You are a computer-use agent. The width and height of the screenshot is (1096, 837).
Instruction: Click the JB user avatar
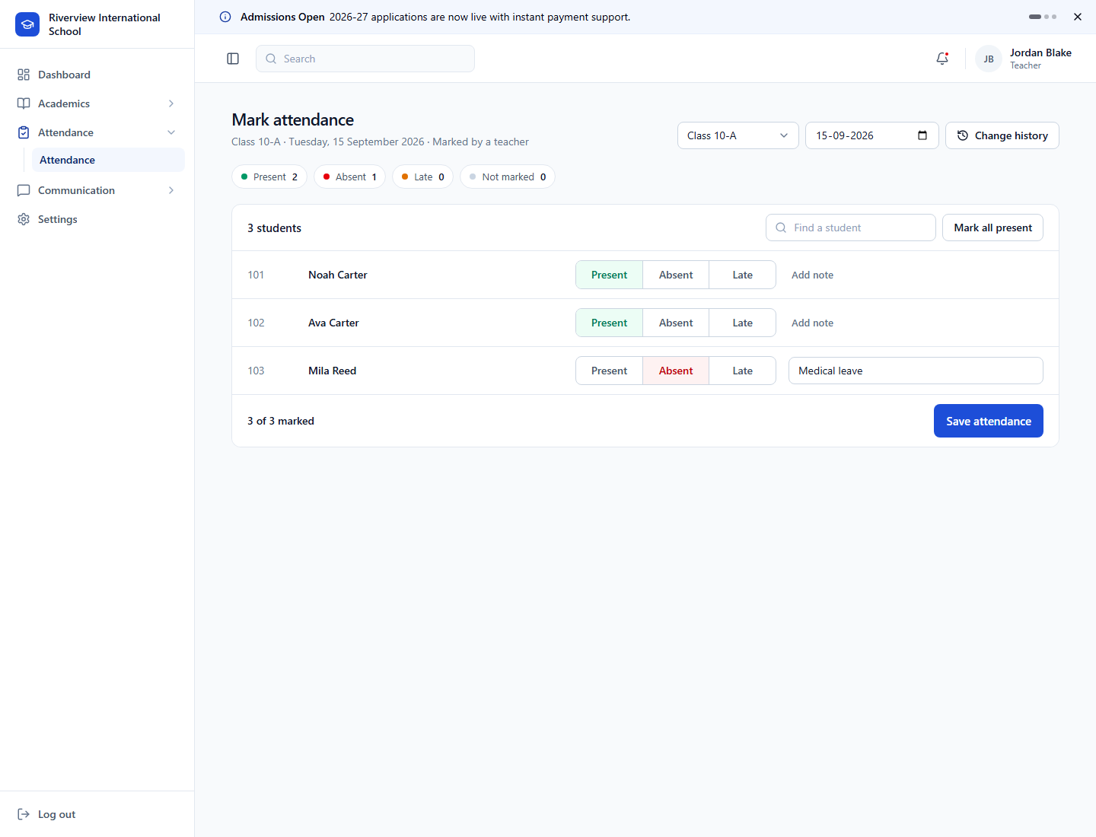tap(989, 59)
